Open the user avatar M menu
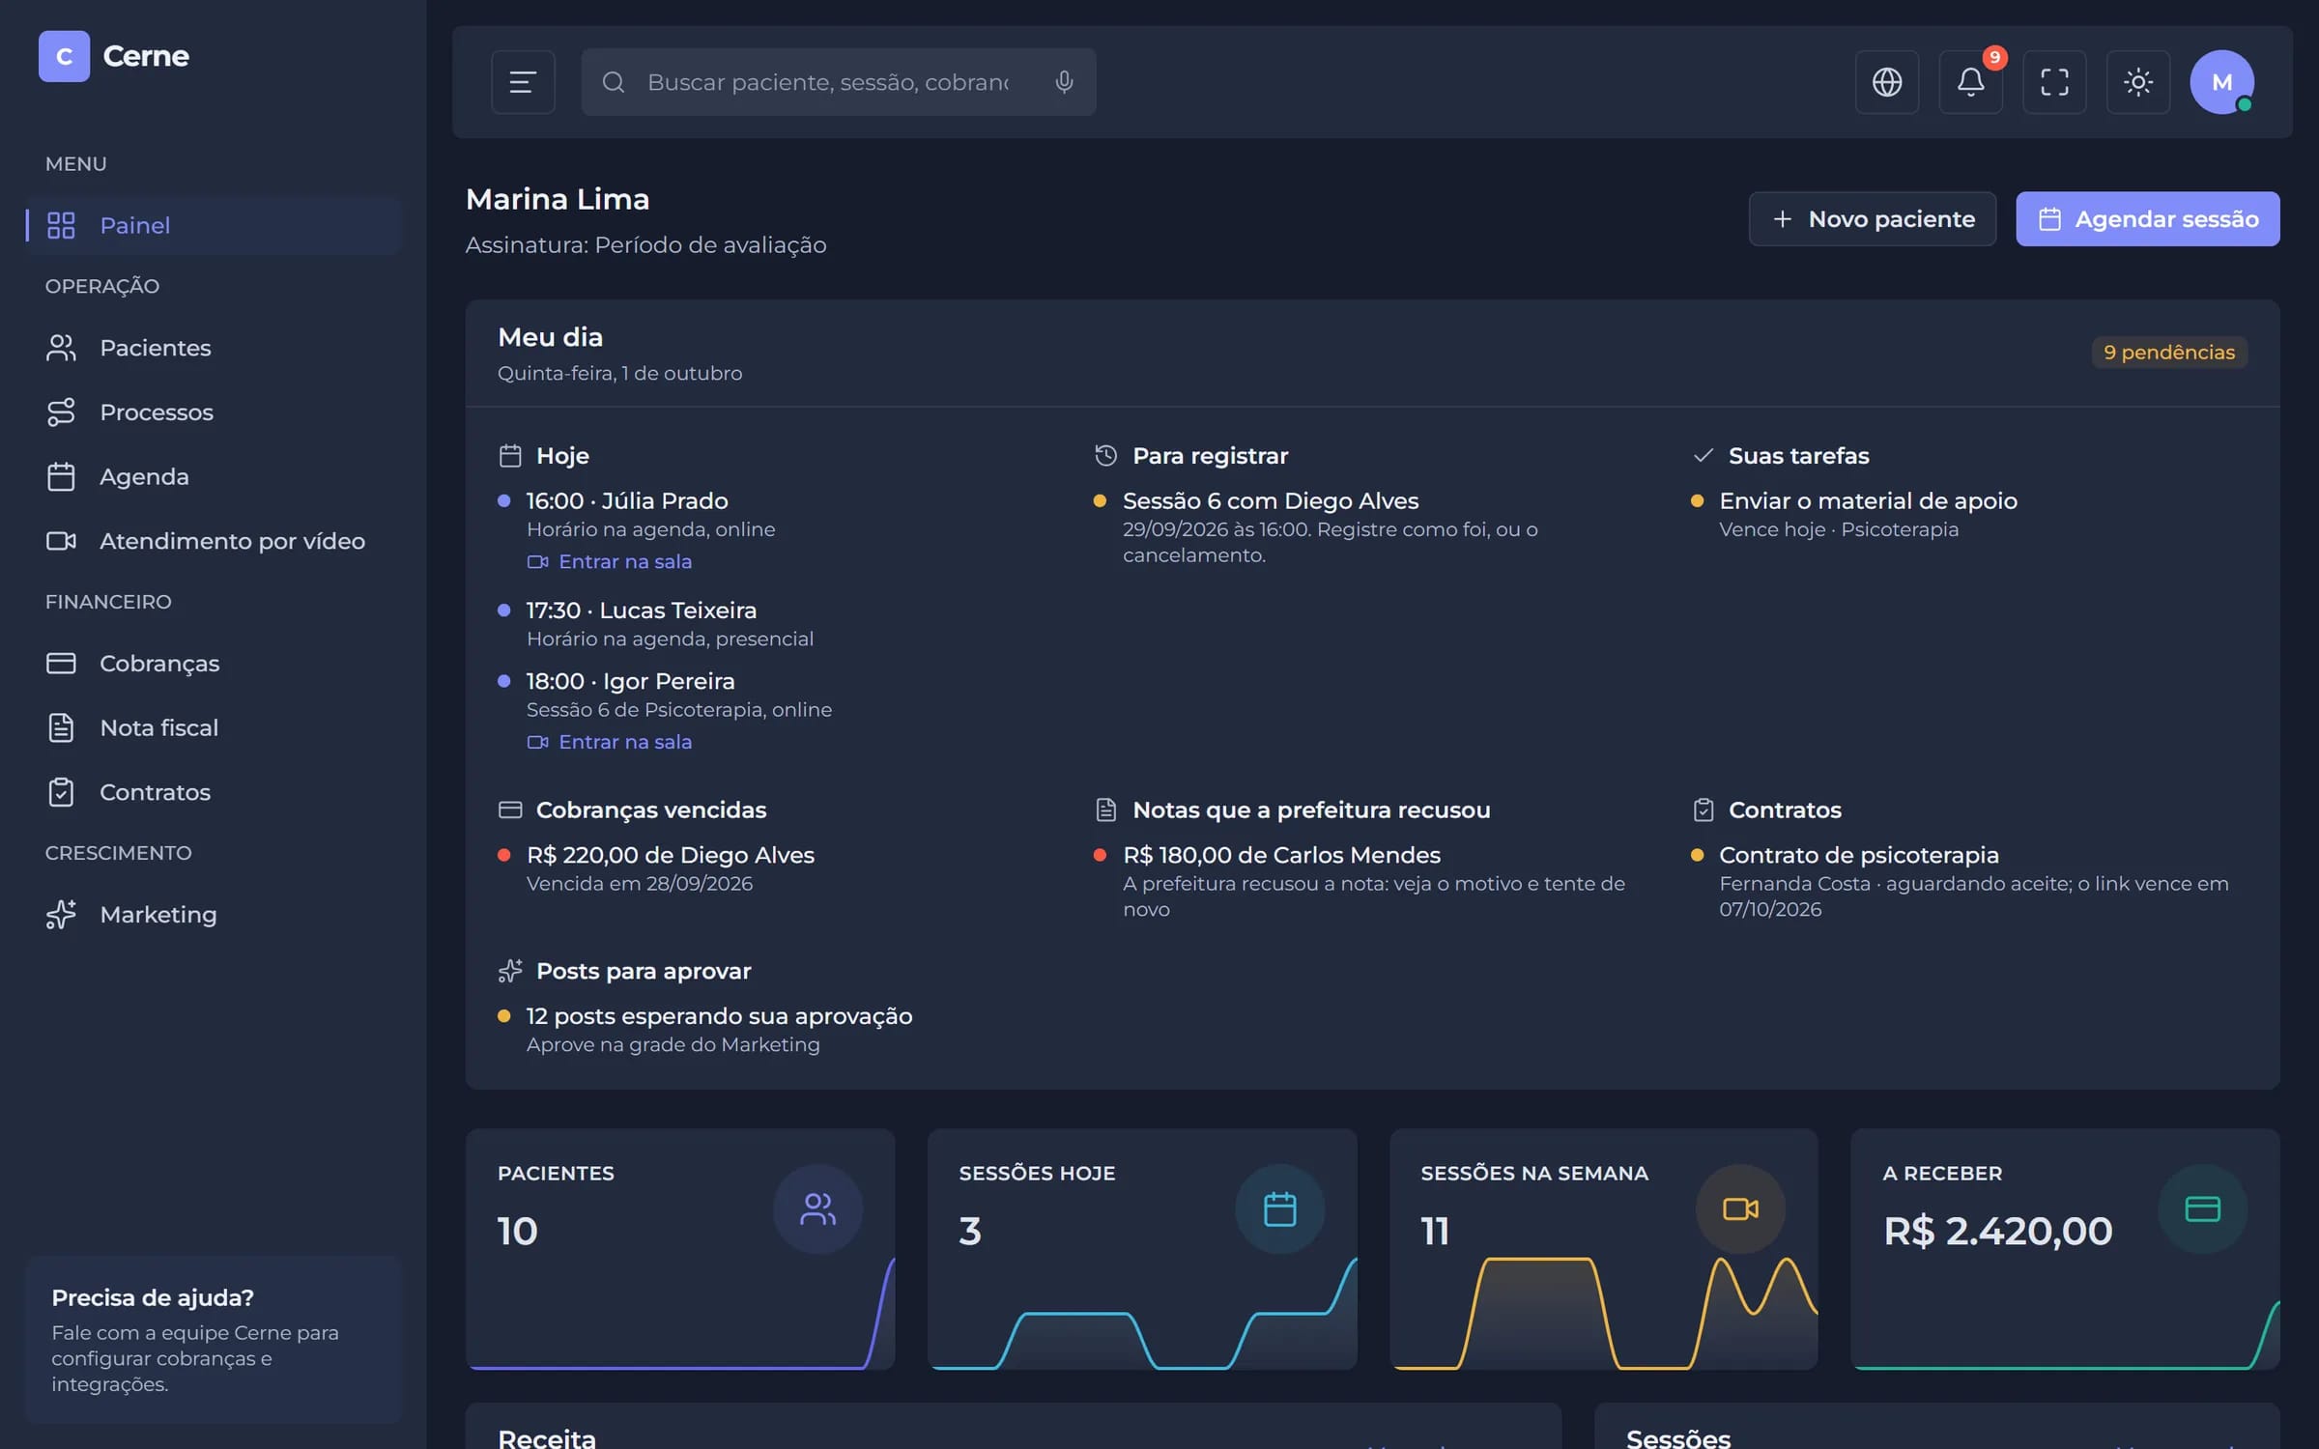This screenshot has width=2319, height=1449. (x=2221, y=82)
